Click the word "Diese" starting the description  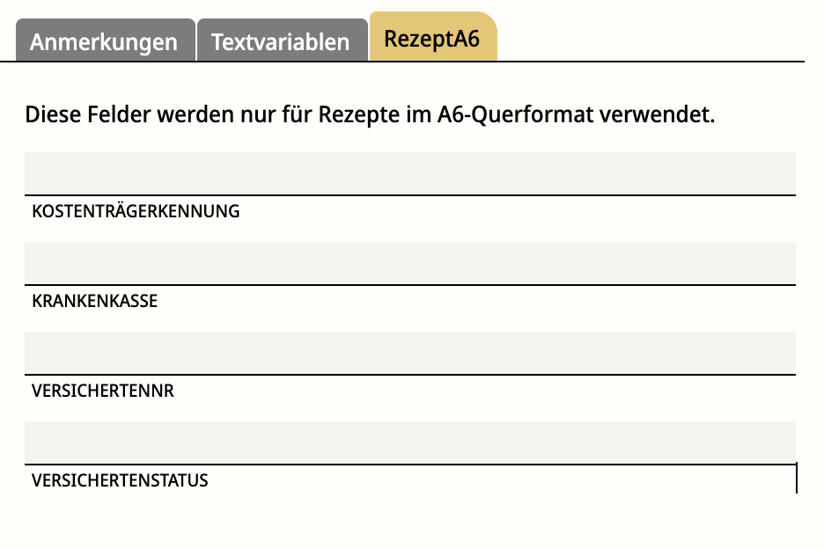click(x=51, y=115)
